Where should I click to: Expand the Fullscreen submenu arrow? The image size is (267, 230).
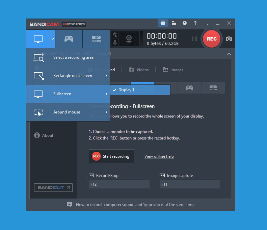(106, 94)
